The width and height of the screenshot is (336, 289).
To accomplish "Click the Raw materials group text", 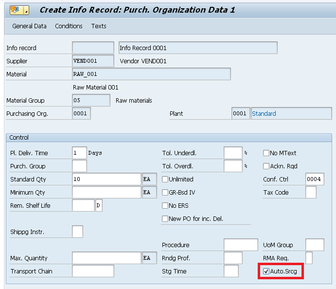I will pos(134,101).
